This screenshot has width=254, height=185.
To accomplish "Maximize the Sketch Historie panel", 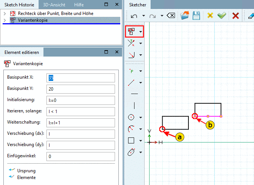I will tap(106, 4).
